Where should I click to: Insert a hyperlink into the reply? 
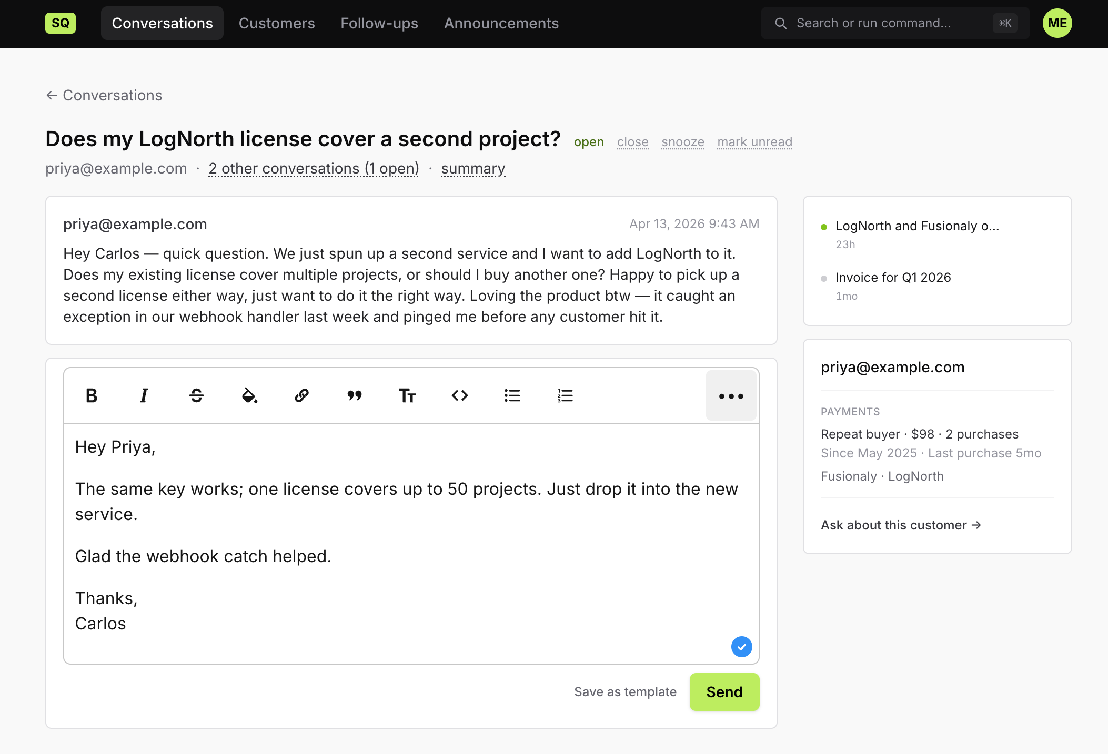coord(301,395)
